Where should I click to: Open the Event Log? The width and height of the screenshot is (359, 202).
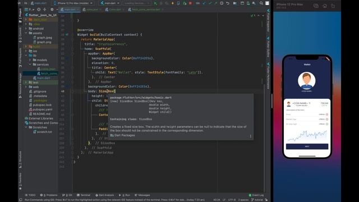click(256, 195)
